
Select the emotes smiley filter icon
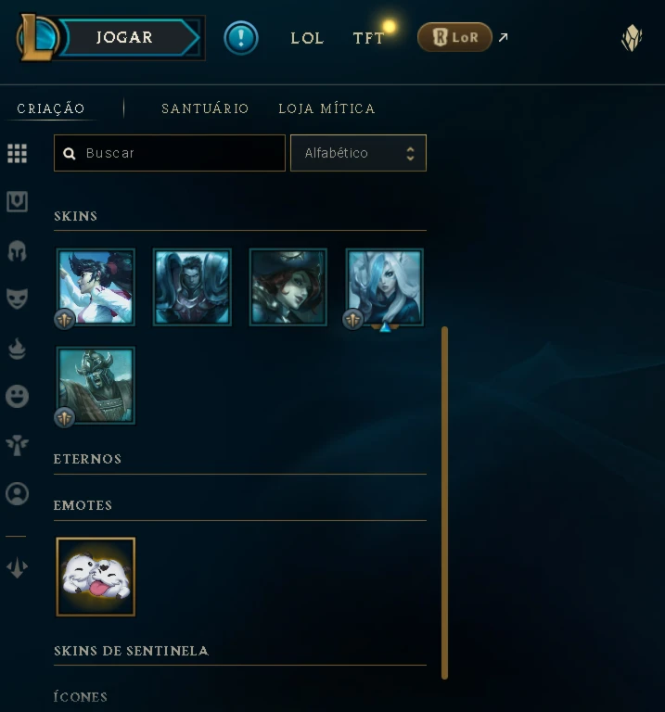(x=18, y=396)
